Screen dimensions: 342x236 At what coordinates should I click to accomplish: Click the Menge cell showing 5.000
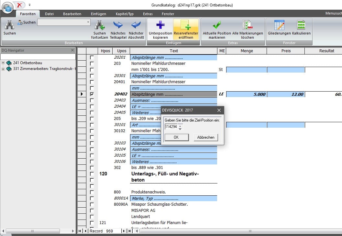click(x=247, y=94)
